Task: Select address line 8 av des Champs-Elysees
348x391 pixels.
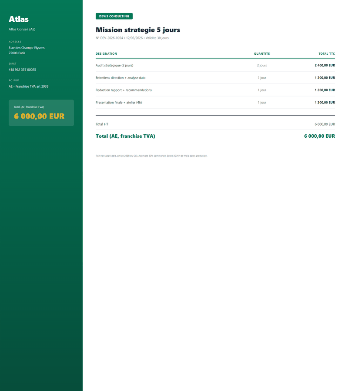Action: coord(27,48)
